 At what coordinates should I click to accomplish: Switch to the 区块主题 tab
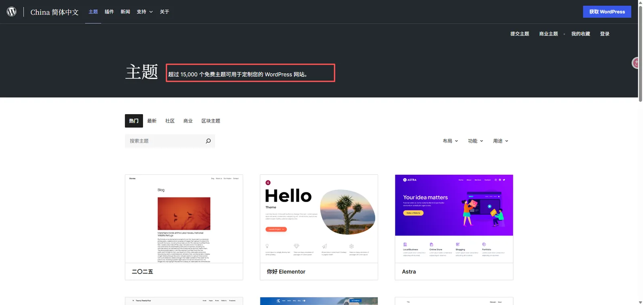click(x=211, y=121)
